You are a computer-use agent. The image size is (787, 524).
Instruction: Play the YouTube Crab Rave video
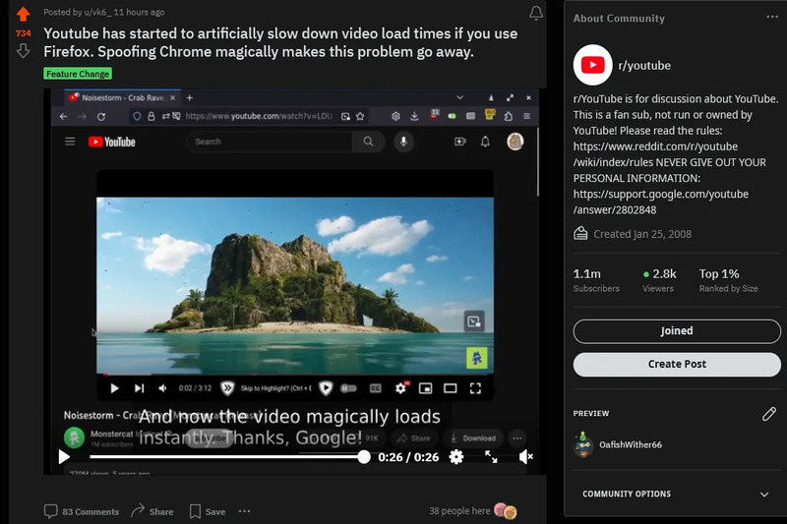[x=114, y=388]
